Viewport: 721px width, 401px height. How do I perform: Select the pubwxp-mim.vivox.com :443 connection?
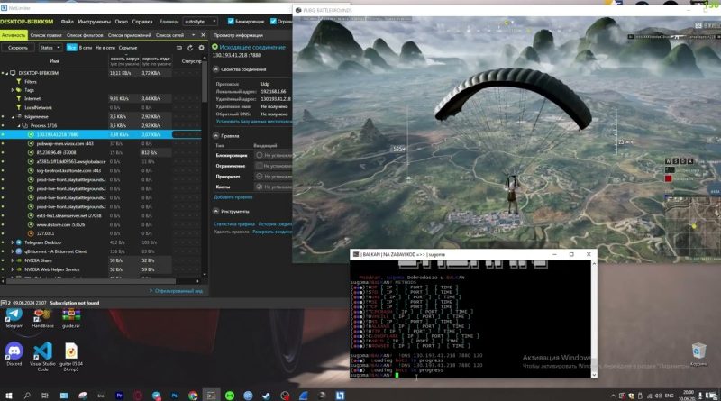click(x=65, y=143)
